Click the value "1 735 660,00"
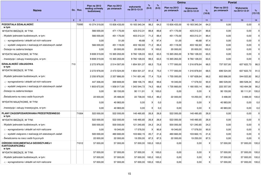 point(175,87)
